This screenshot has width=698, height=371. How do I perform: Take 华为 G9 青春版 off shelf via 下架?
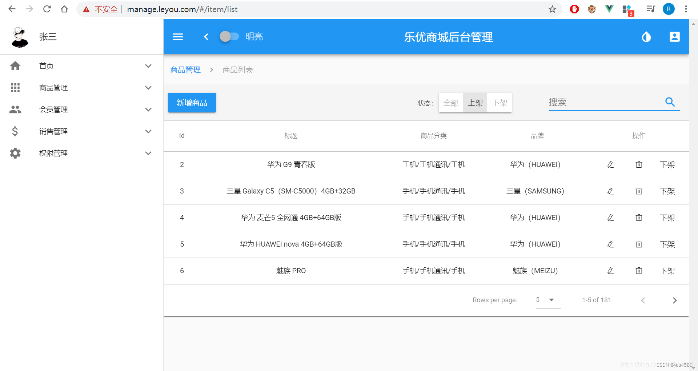667,165
